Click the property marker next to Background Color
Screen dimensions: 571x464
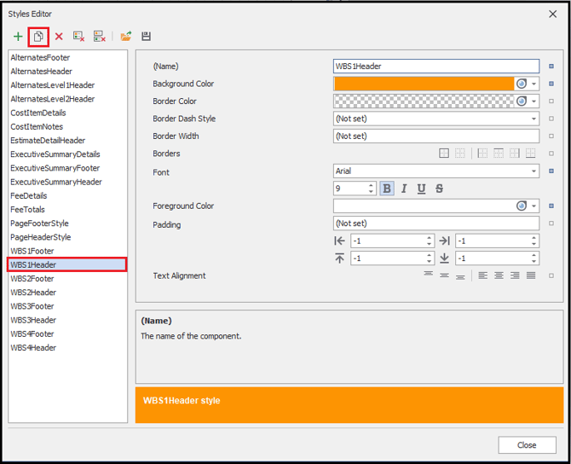(x=551, y=84)
